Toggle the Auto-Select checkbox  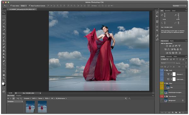click(11, 6)
